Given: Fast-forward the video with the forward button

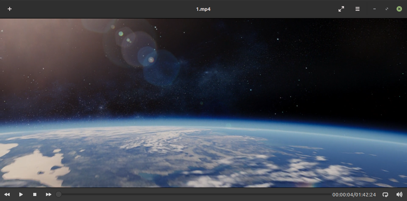Looking at the screenshot, I should coord(49,194).
